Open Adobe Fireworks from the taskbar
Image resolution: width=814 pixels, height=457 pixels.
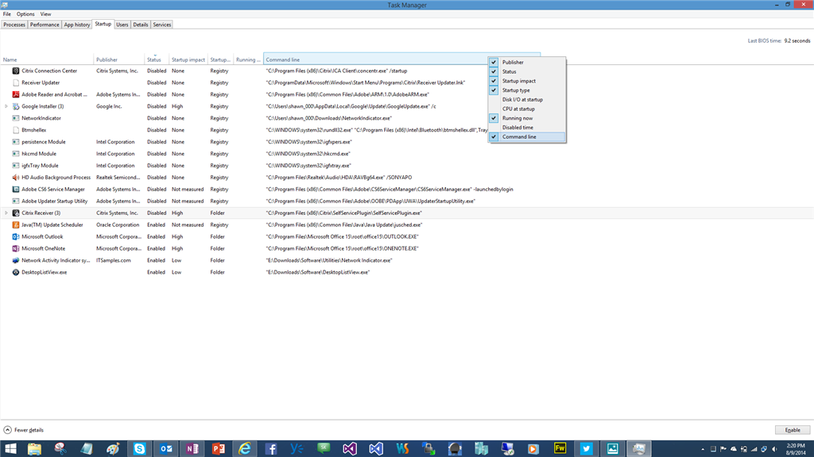click(x=560, y=449)
